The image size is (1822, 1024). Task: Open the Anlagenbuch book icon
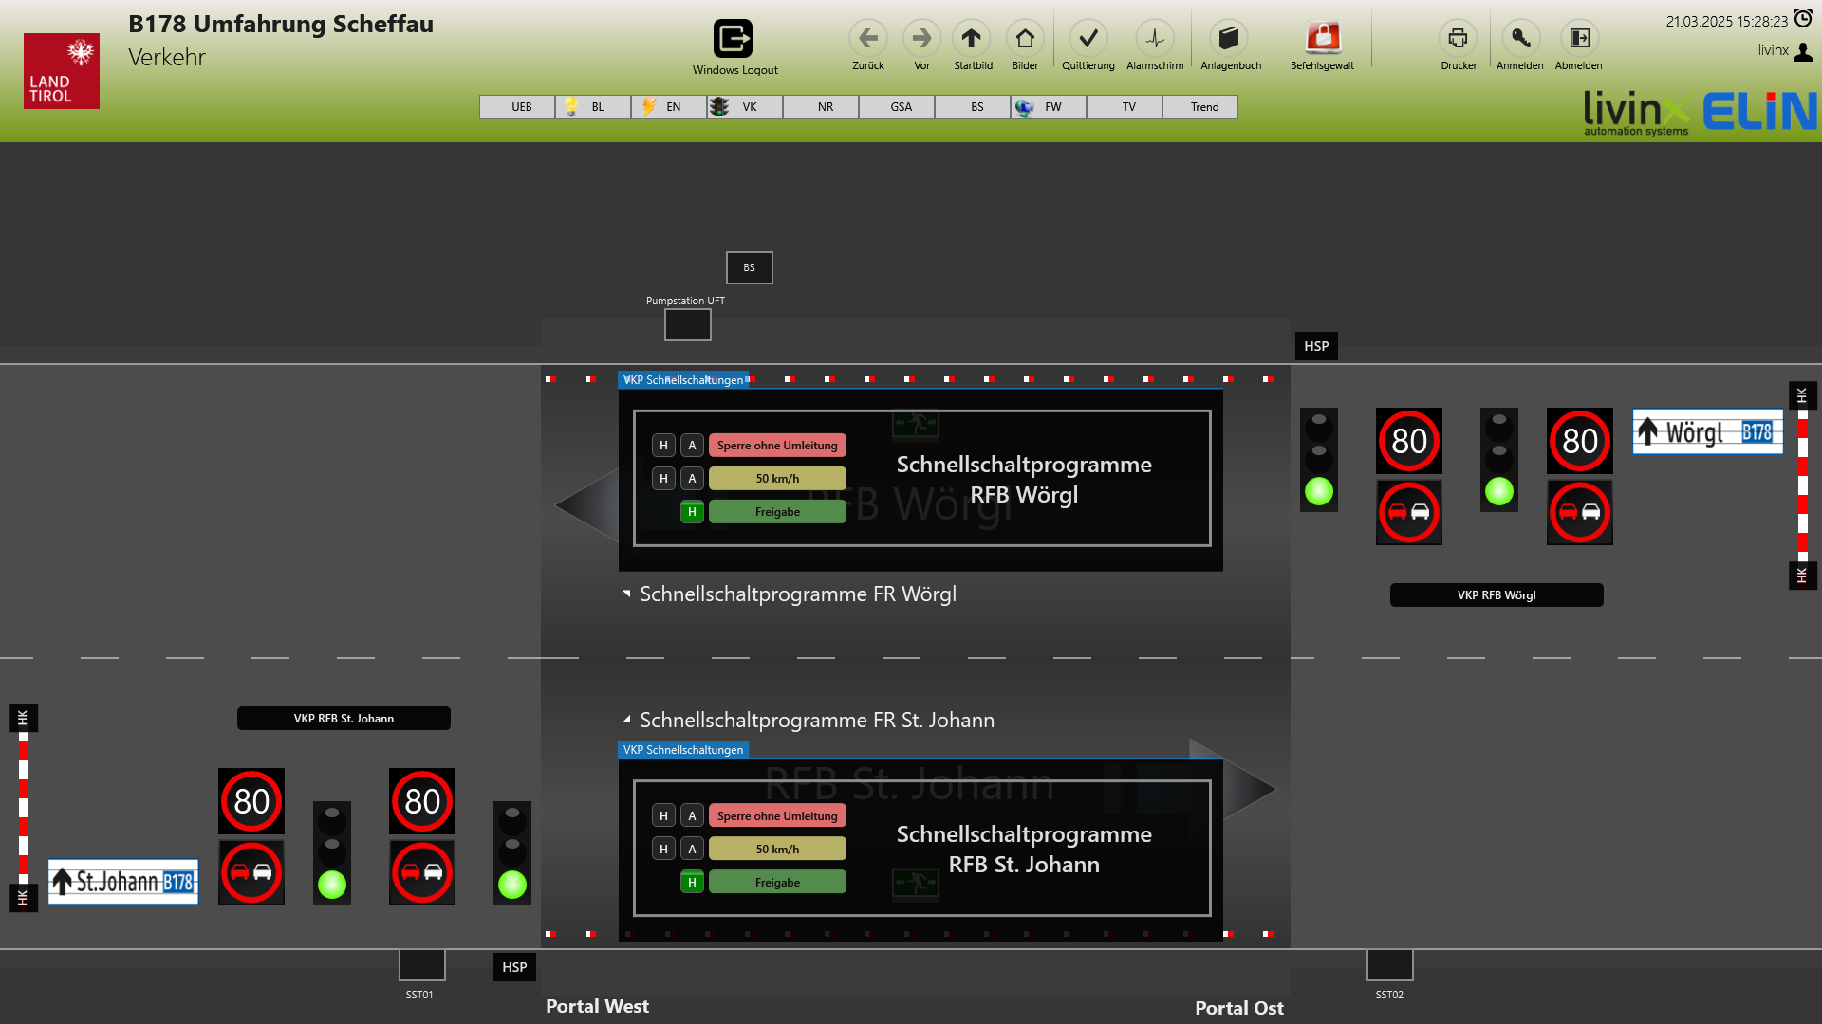1229,39
